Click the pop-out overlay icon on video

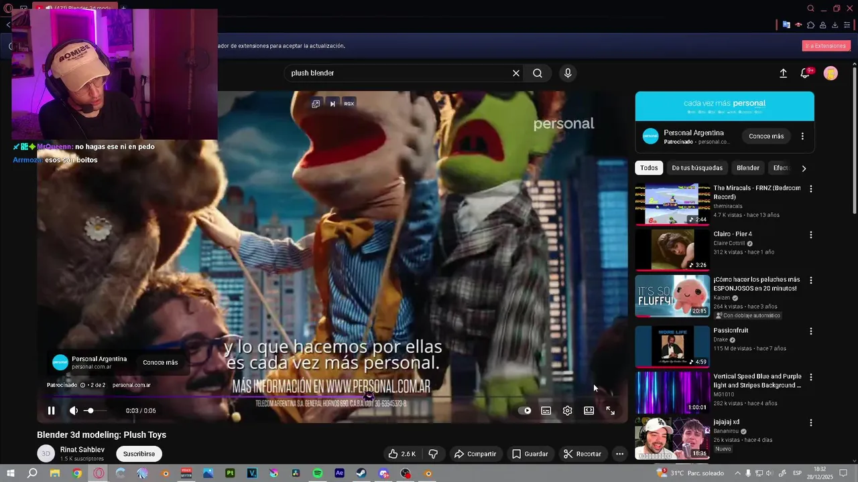316,104
